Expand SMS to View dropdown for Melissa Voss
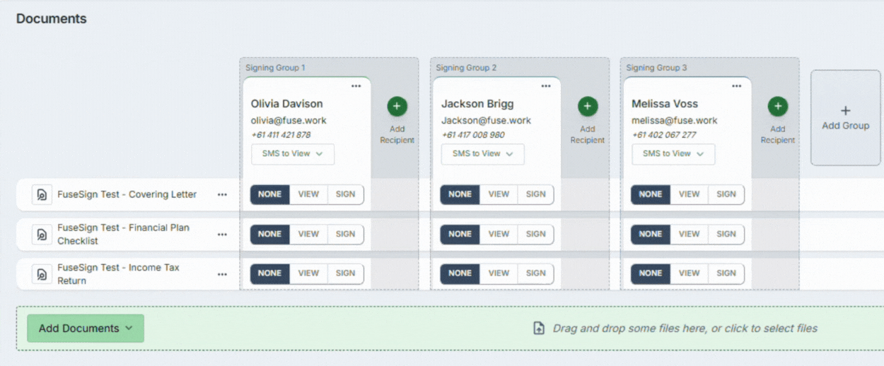 (673, 154)
